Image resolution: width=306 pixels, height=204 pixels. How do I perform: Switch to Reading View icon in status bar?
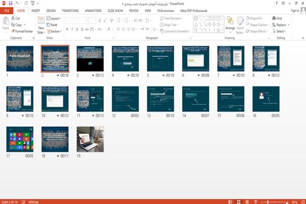click(247, 202)
